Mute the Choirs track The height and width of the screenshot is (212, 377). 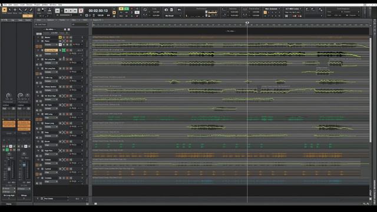60,178
